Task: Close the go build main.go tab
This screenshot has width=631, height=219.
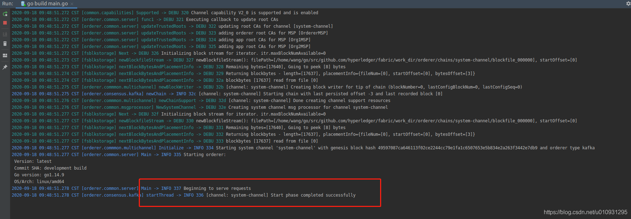Action: pos(72,4)
